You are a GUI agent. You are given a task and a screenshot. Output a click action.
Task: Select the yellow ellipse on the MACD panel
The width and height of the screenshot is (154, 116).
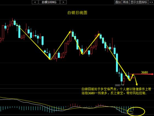click(136, 111)
